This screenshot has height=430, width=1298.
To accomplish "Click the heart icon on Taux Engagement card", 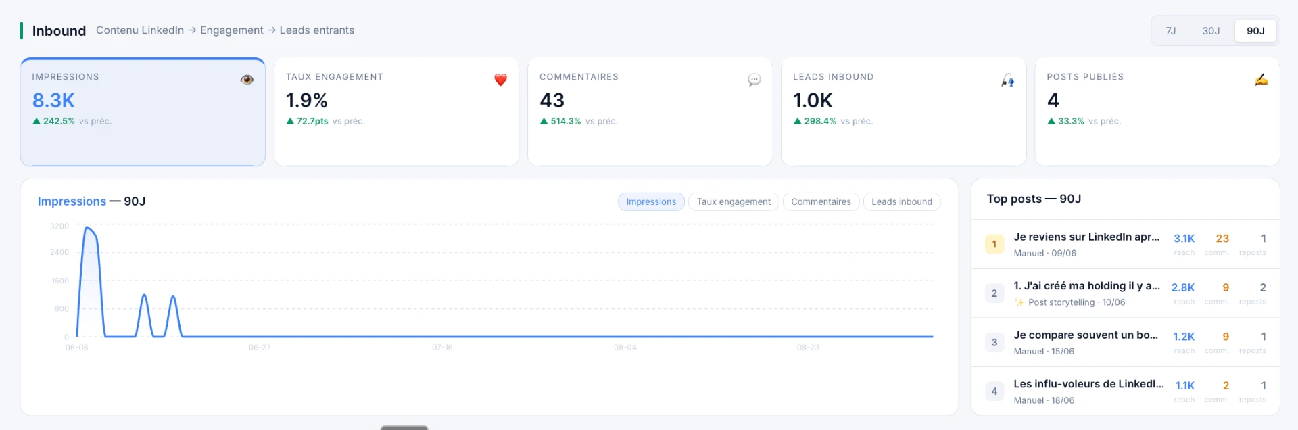I will 500,80.
